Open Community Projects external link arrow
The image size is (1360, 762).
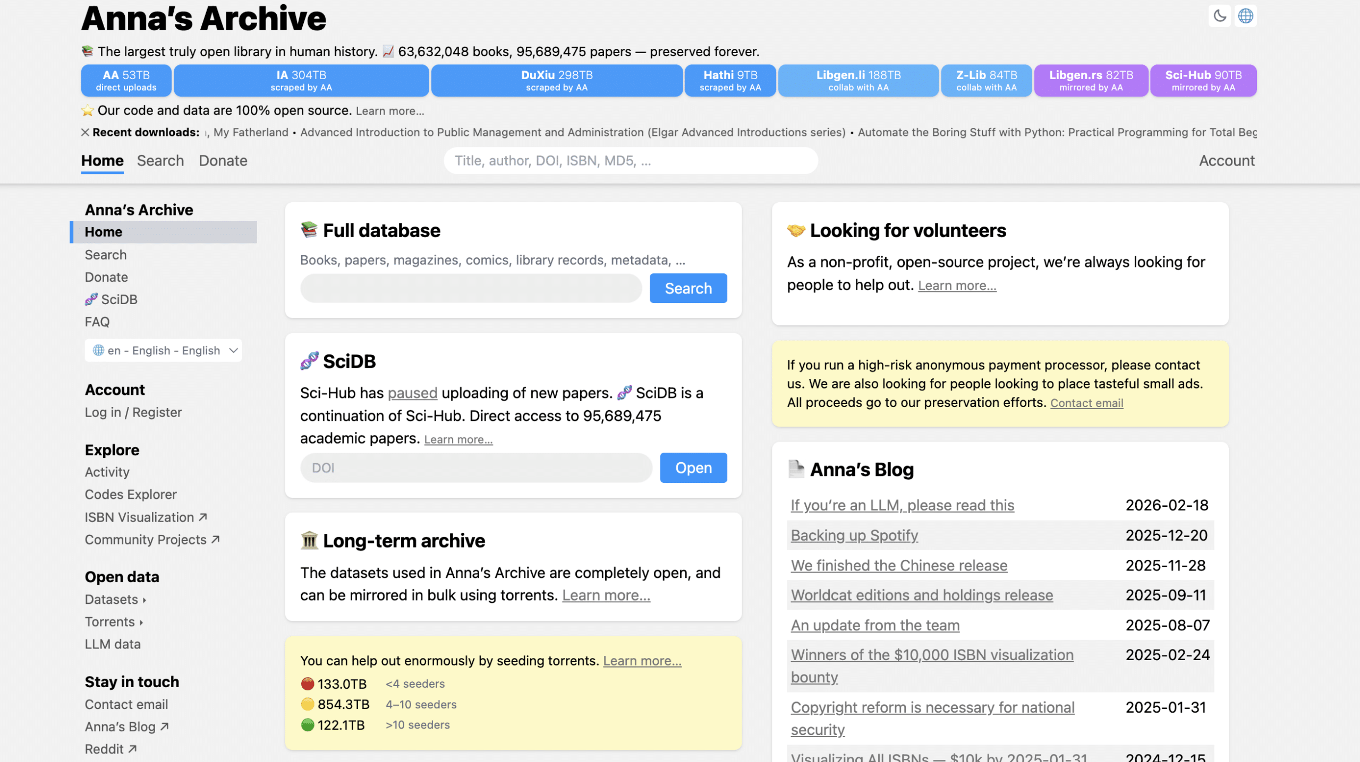pyautogui.click(x=215, y=539)
